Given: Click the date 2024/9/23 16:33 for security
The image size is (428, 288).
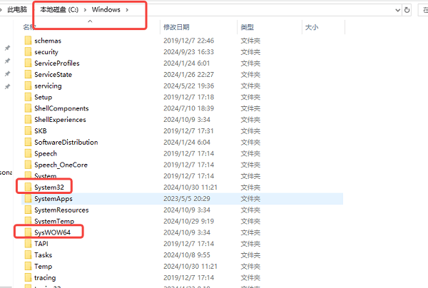Looking at the screenshot, I should pos(188,52).
